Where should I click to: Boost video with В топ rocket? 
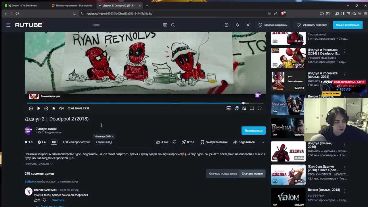click(x=188, y=142)
